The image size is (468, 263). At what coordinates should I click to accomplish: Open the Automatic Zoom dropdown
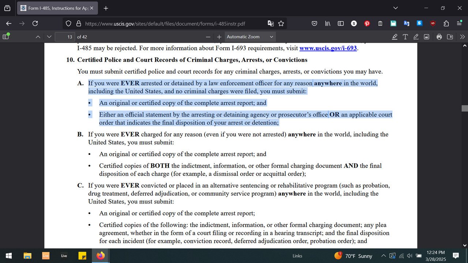coord(250,37)
